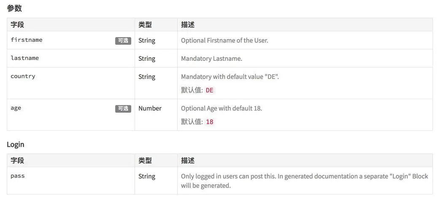This screenshot has width=438, height=200.
Task: Click the optional badge beside age
Action: click(123, 109)
